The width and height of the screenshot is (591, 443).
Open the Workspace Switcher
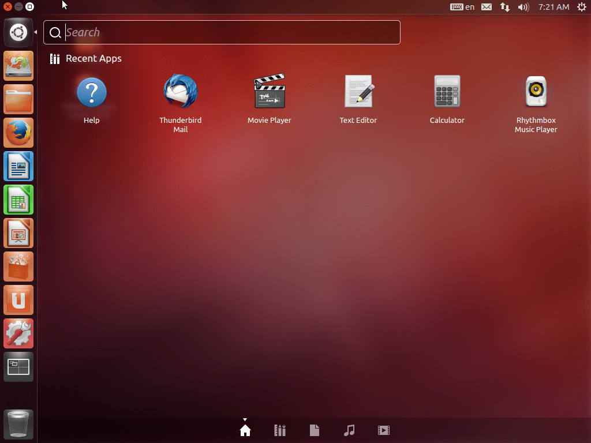tap(18, 367)
